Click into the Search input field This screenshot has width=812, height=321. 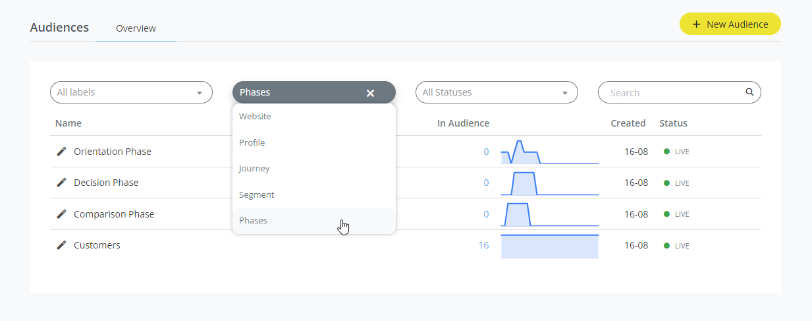(x=679, y=92)
